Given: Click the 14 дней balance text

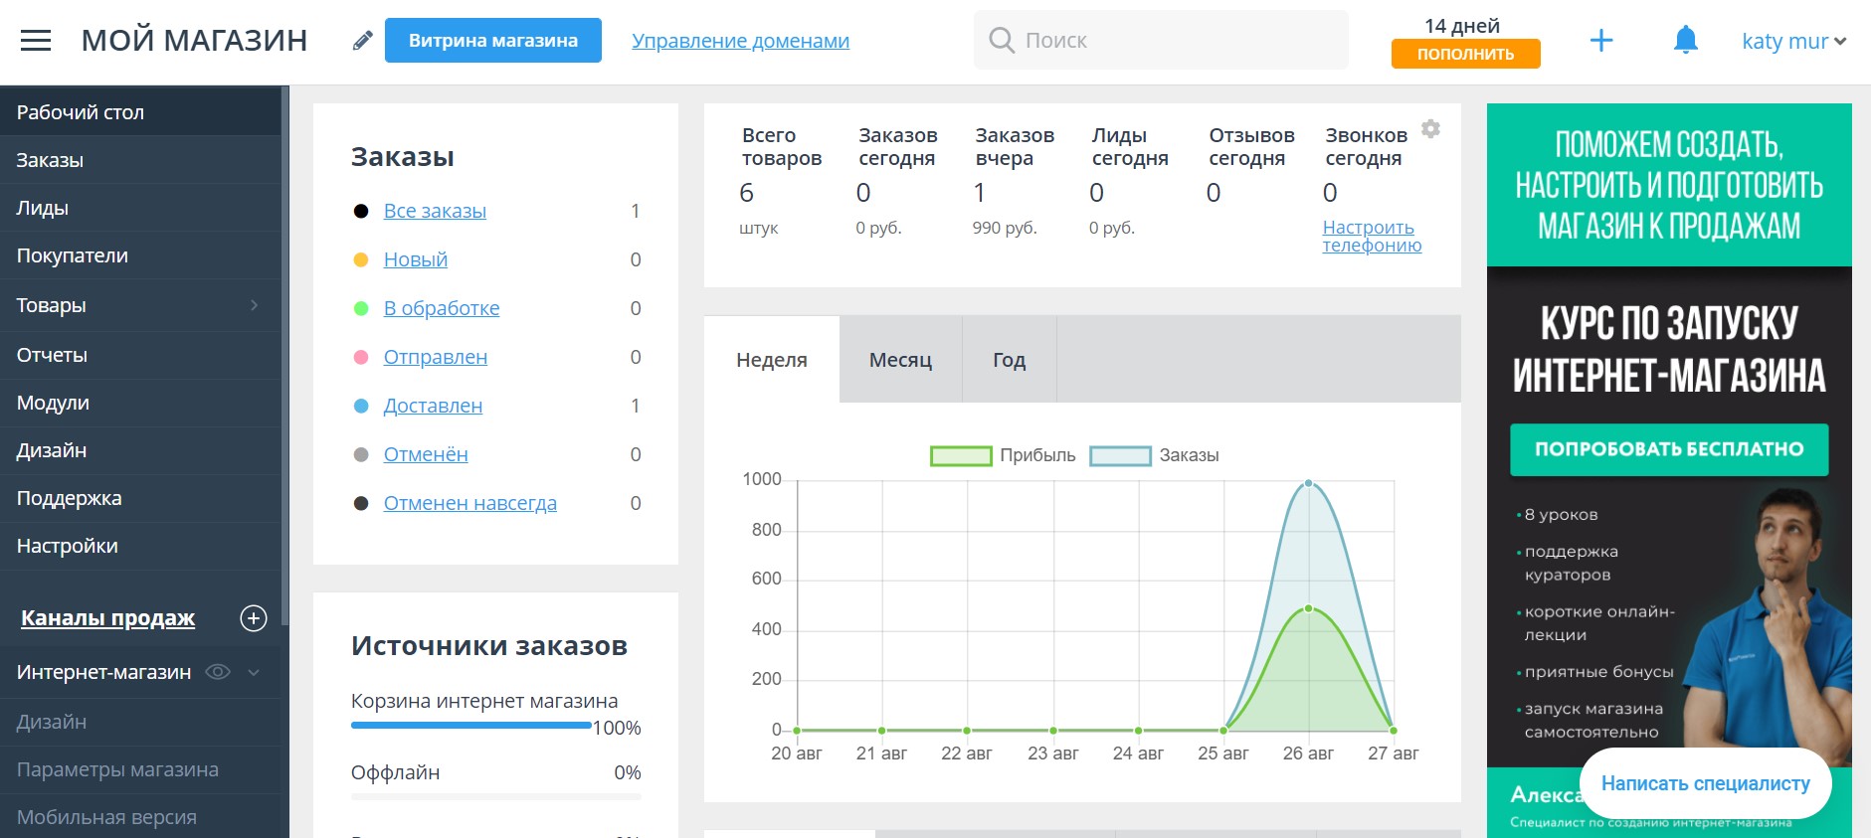Looking at the screenshot, I should (x=1462, y=26).
